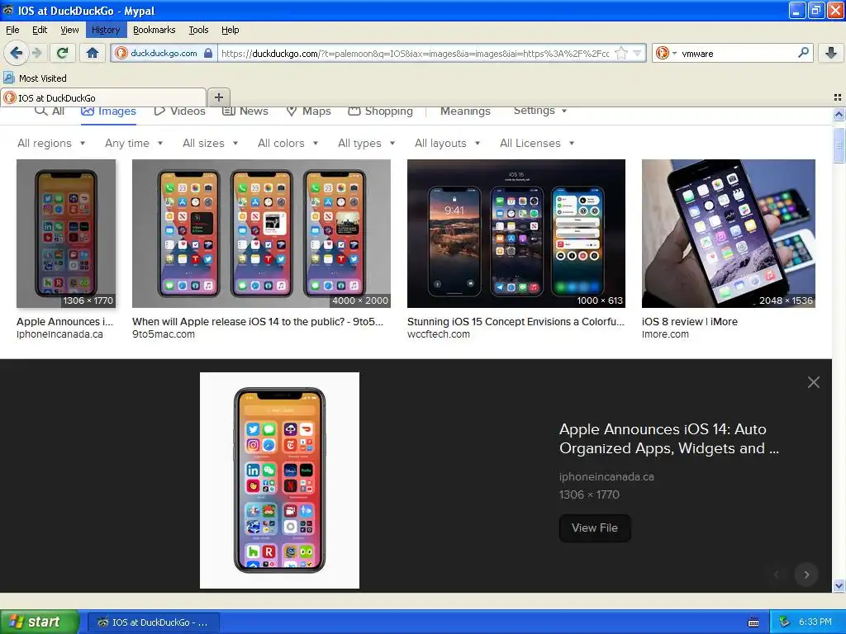Select the iOS 15 Concept thumbnail
Screen dimensions: 846x634
(516, 234)
